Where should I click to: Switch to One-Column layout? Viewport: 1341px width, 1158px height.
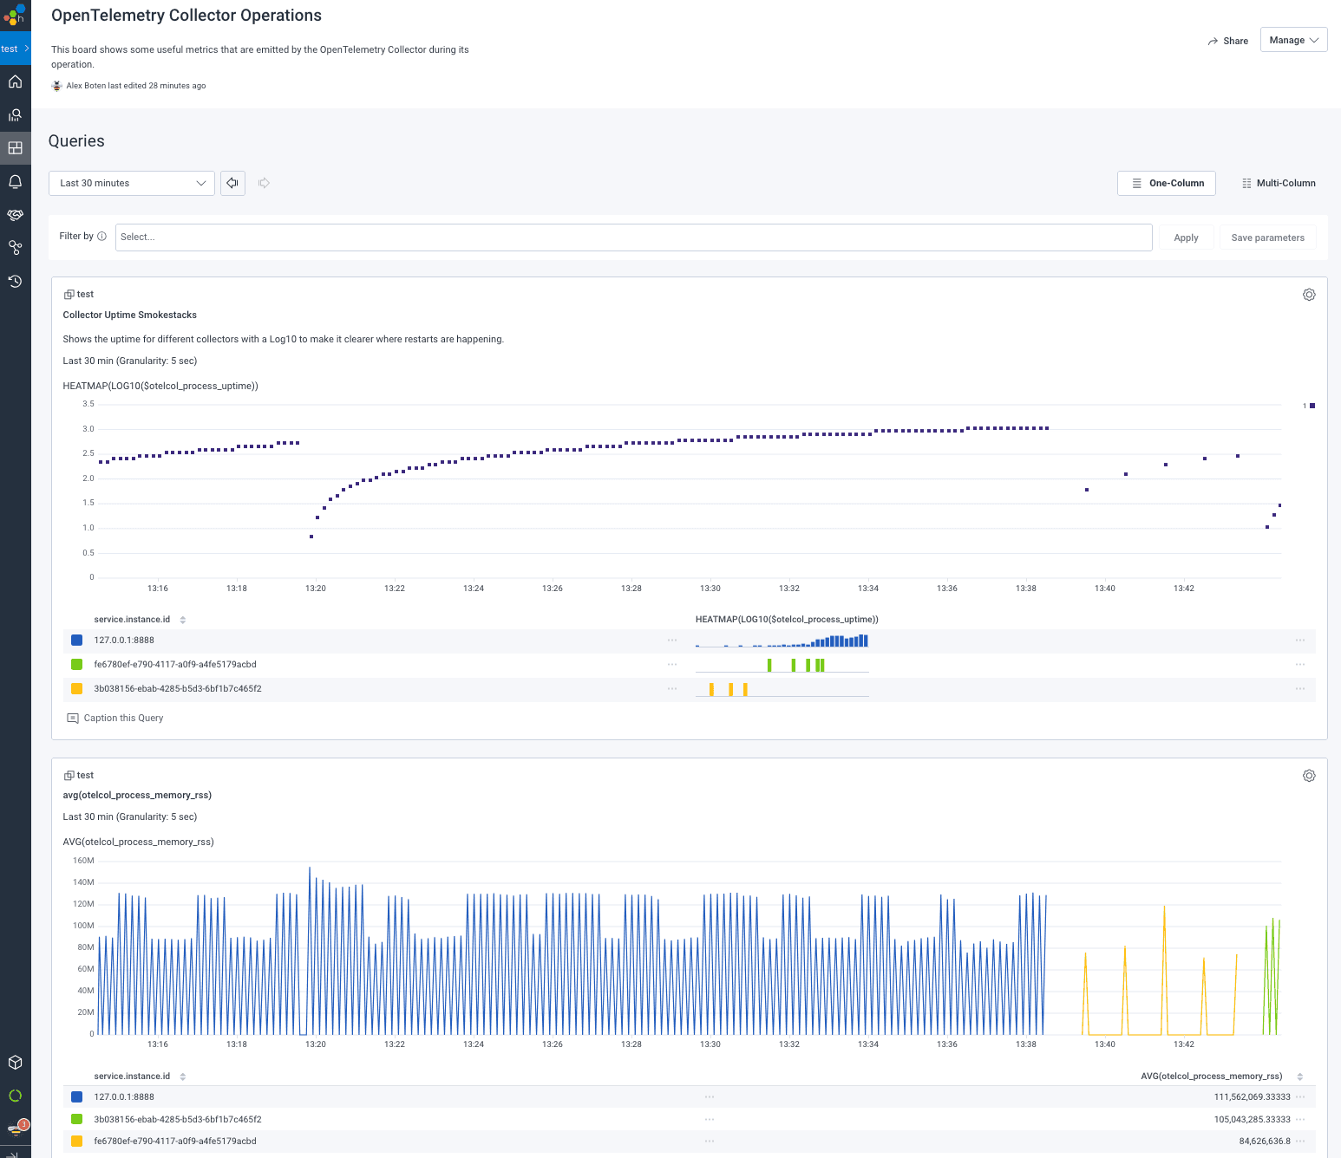(x=1167, y=183)
